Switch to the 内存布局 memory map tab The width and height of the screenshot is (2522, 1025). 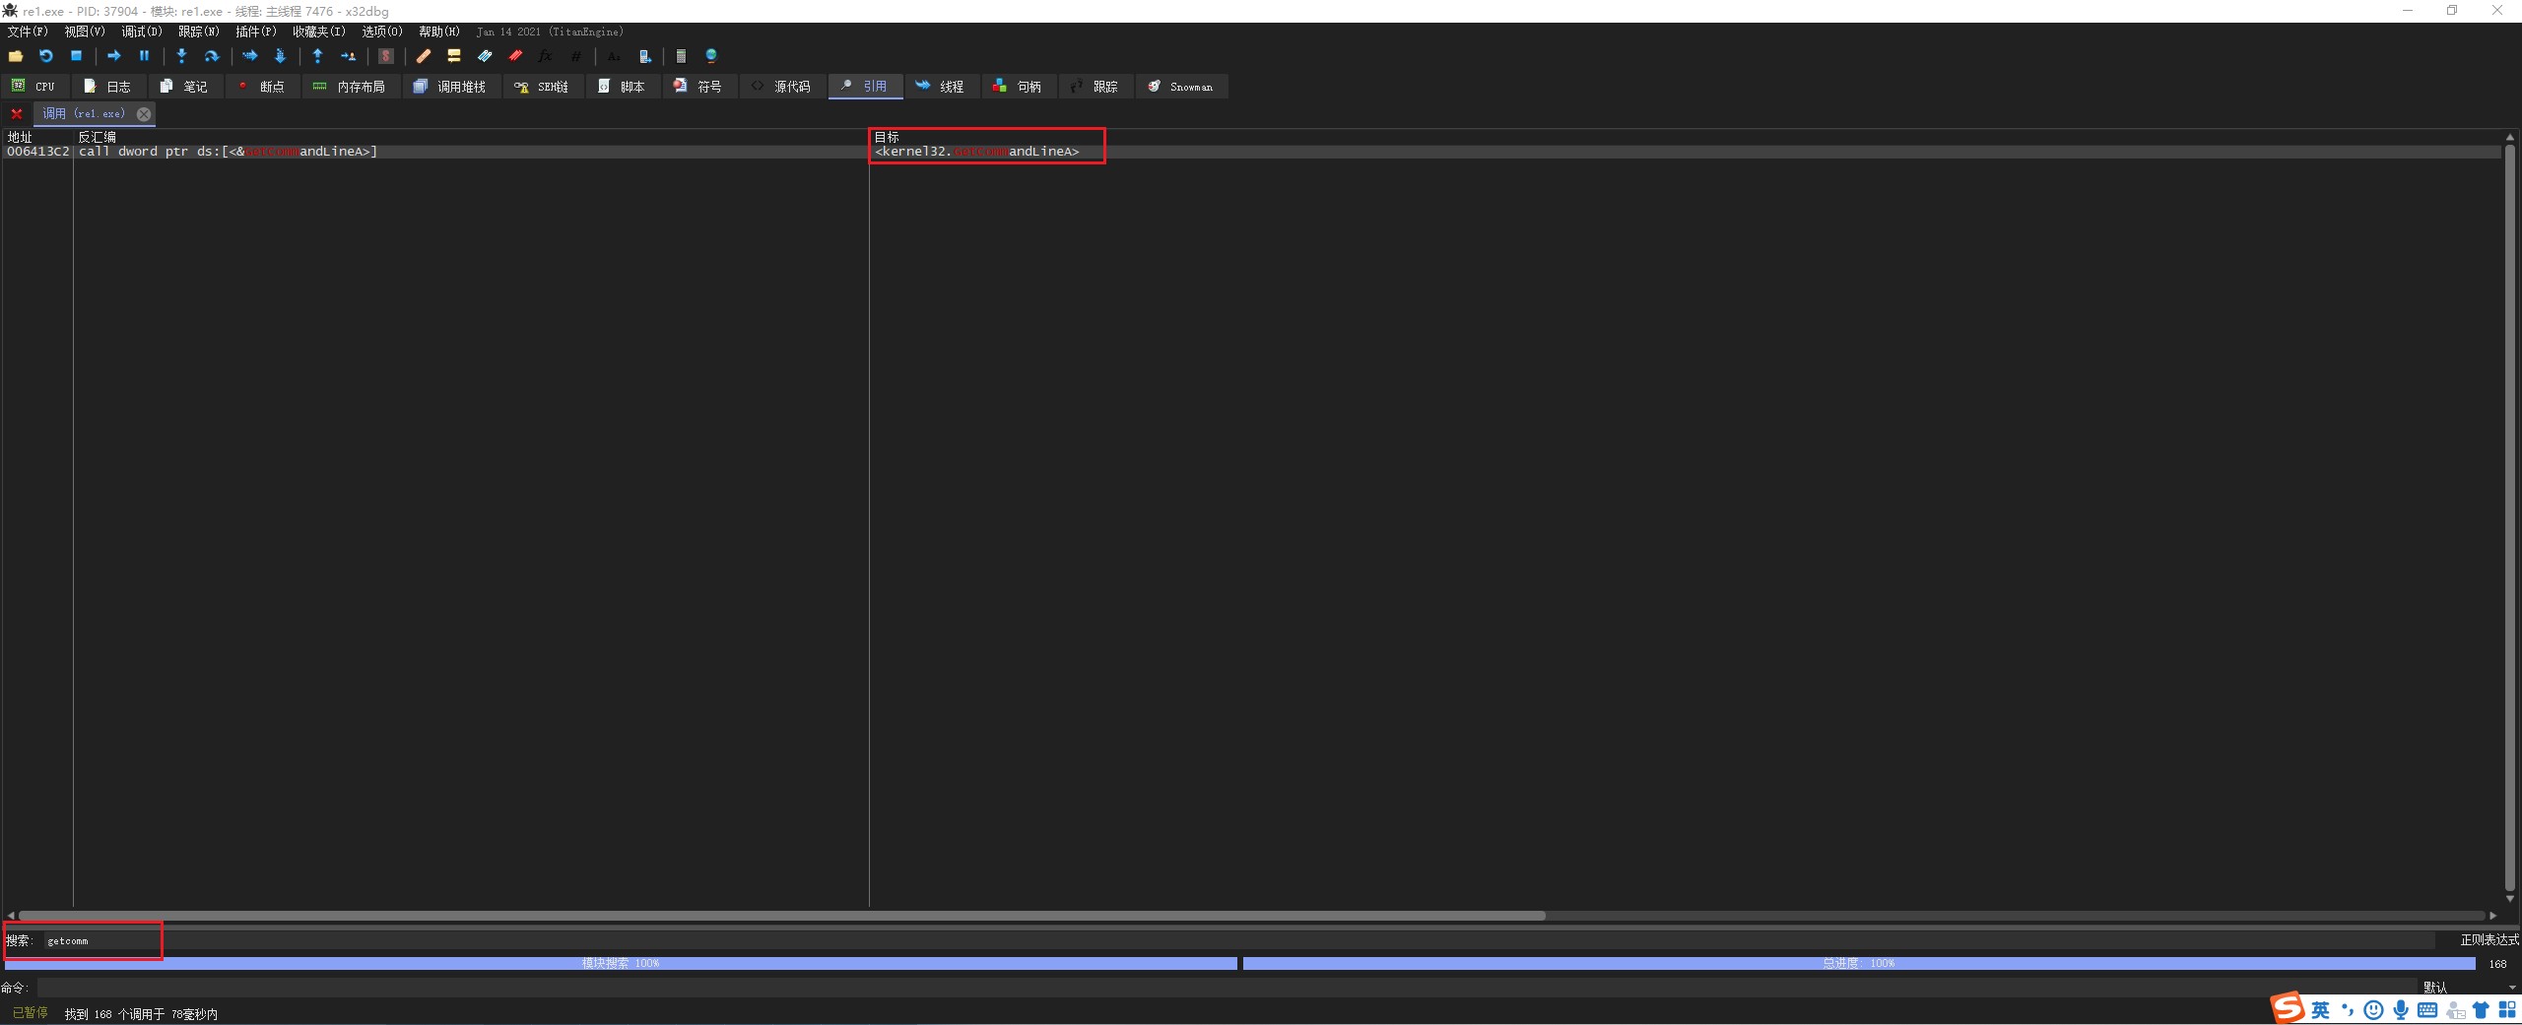click(350, 87)
